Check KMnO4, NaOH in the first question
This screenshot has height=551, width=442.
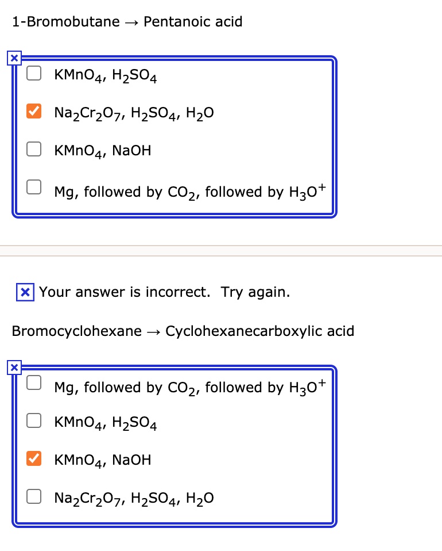[x=34, y=148]
